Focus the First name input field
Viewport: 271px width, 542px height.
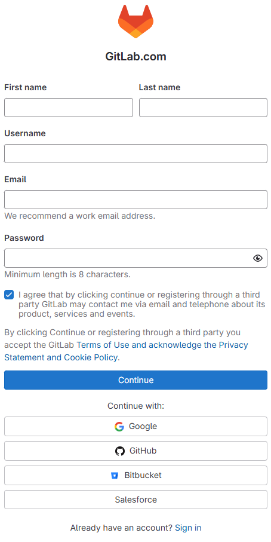pyautogui.click(x=69, y=108)
